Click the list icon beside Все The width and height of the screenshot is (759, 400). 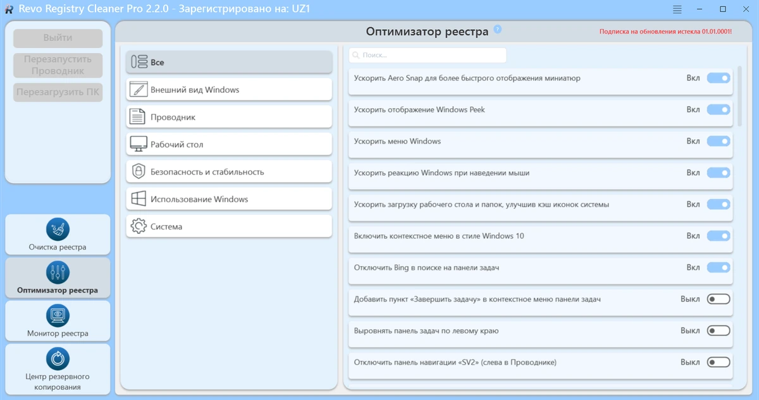coord(139,62)
